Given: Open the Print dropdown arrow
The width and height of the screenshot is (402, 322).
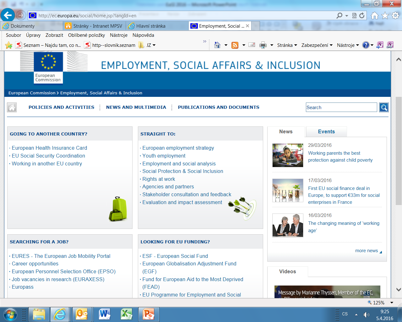Looking at the screenshot, I should [272, 45].
